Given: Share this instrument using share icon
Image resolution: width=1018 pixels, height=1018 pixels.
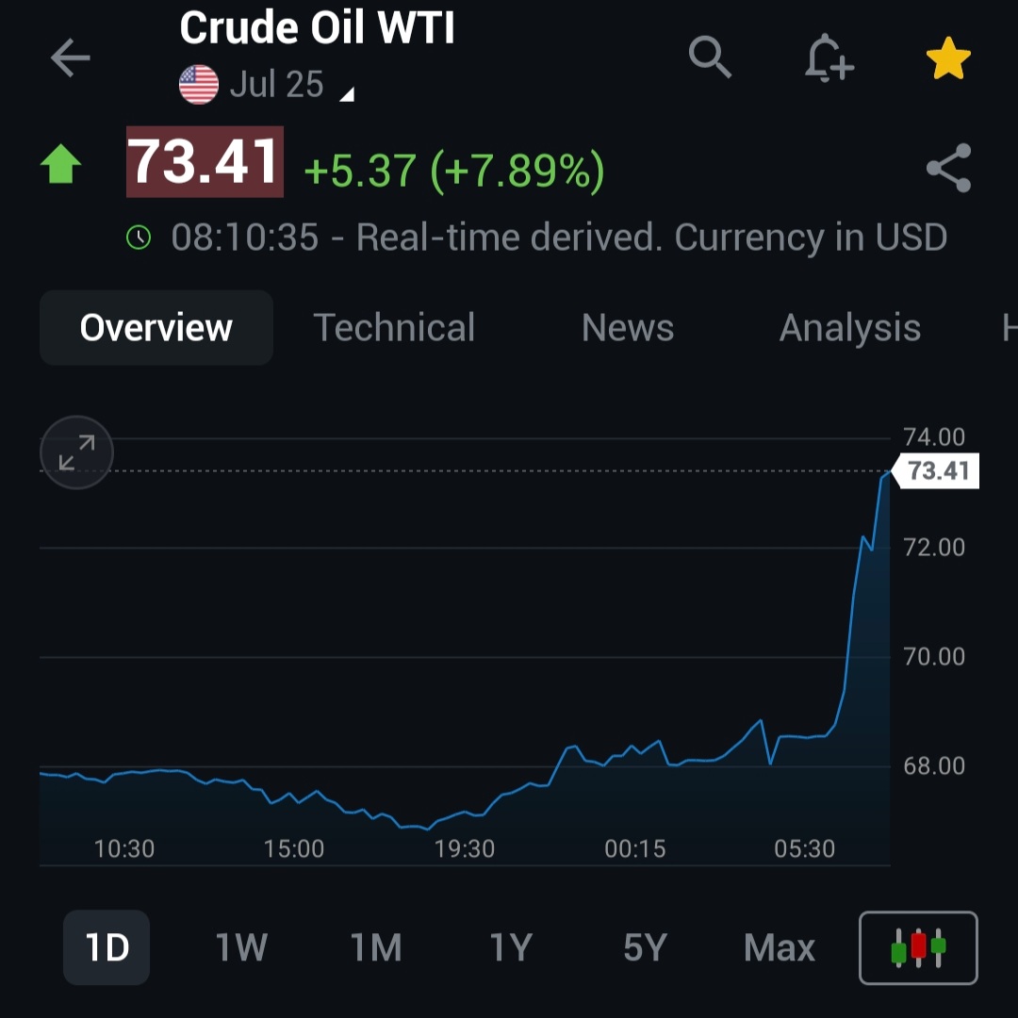Looking at the screenshot, I should 948,168.
